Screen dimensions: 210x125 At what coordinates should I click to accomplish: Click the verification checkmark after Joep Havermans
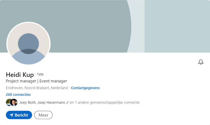(x=67, y=103)
